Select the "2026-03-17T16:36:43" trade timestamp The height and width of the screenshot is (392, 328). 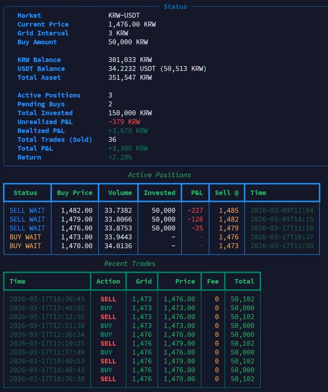coord(47,299)
